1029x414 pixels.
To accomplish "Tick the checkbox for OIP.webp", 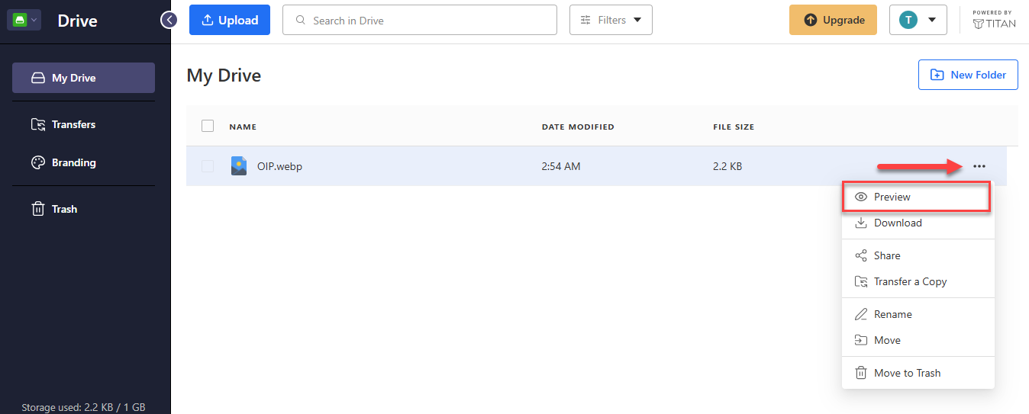I will (x=208, y=166).
